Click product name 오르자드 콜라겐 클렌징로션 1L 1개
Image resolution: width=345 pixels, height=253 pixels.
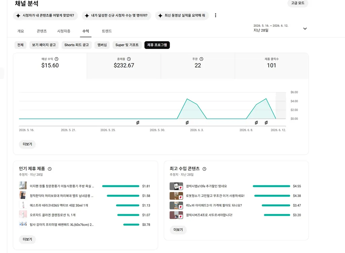[x=53, y=215]
